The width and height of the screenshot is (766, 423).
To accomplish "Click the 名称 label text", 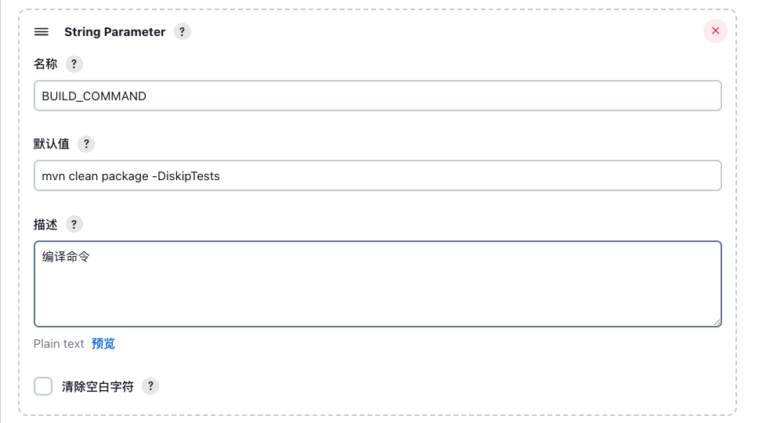I will (45, 64).
